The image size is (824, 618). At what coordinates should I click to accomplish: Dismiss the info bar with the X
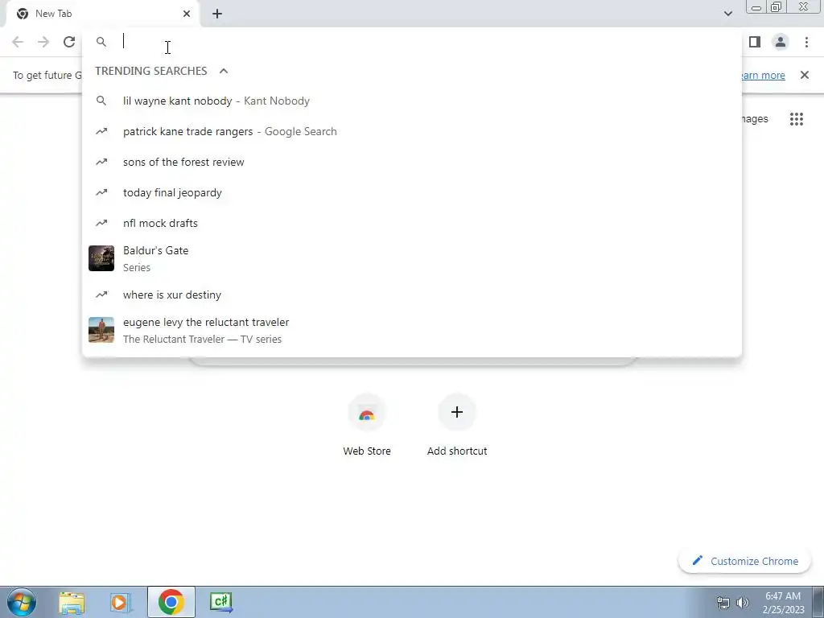tap(805, 75)
